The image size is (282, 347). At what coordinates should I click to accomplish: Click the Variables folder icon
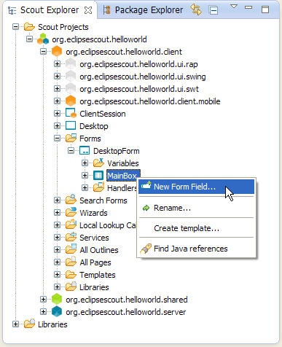click(98, 163)
